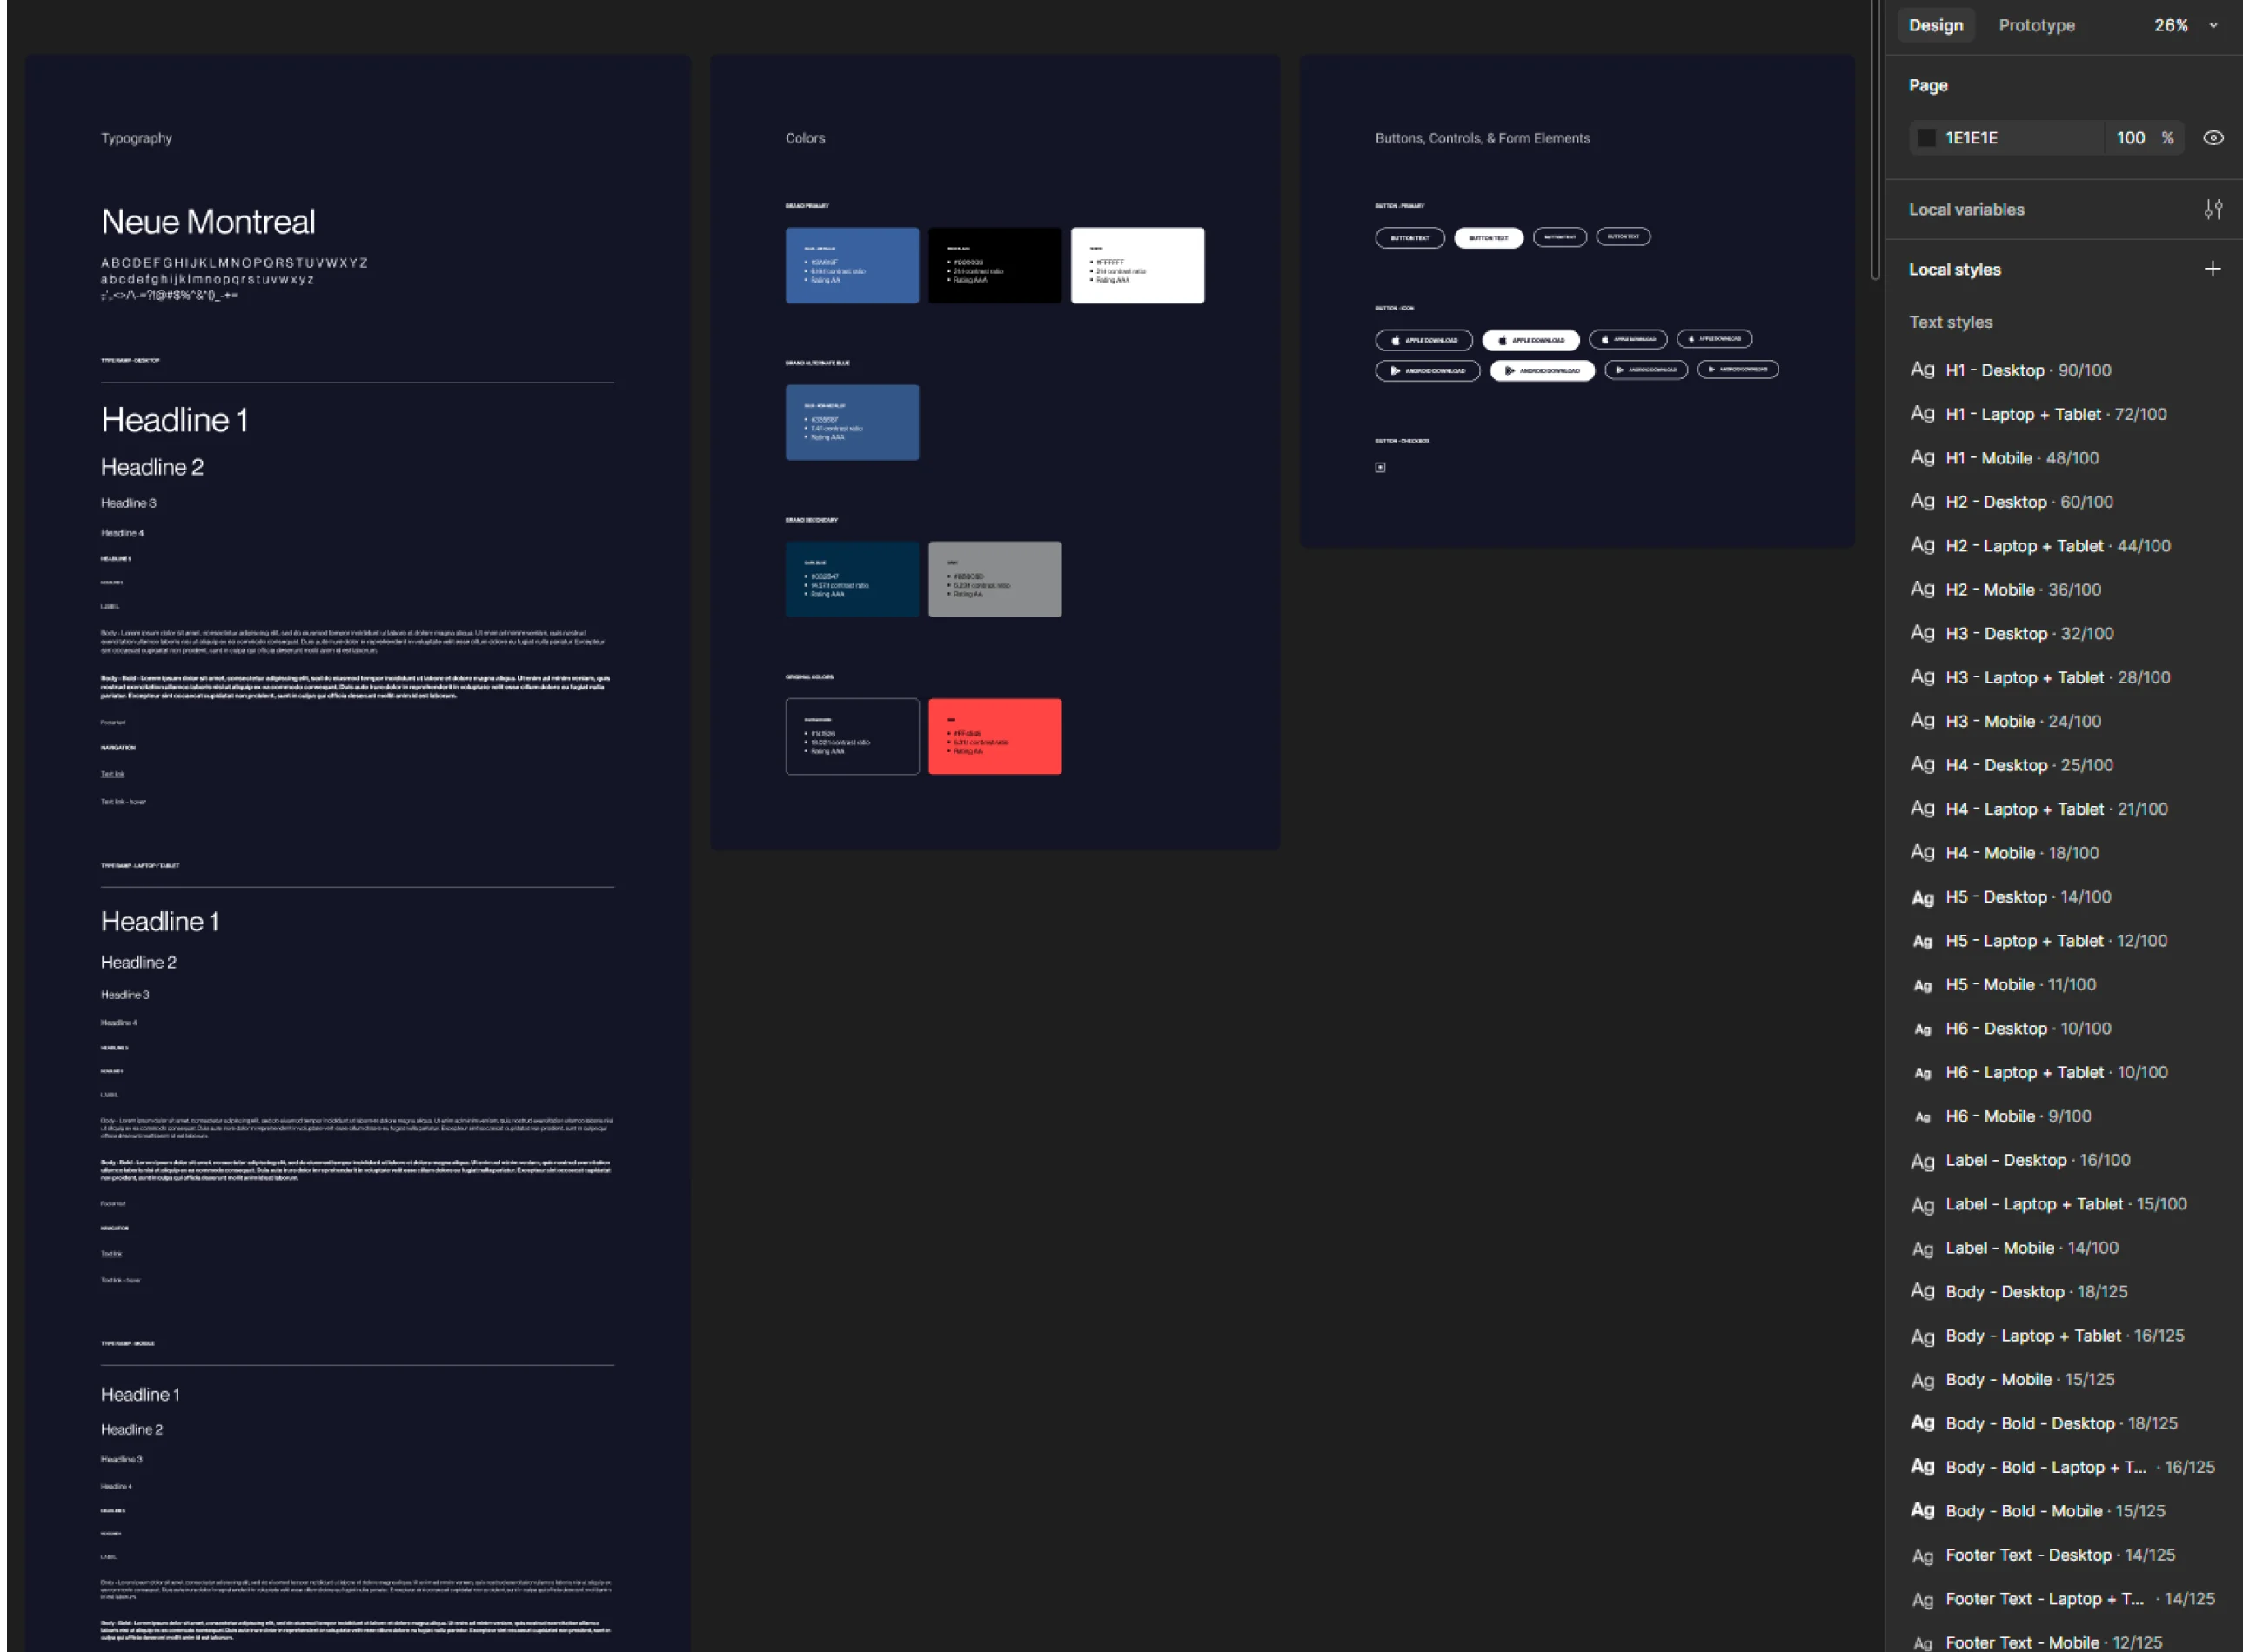Click the white filled Button Text pill

coord(1488,238)
